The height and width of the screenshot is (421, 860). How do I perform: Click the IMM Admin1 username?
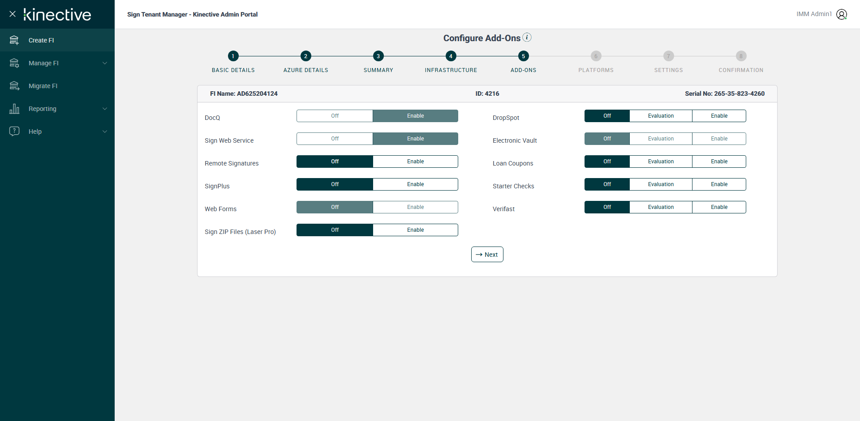814,14
